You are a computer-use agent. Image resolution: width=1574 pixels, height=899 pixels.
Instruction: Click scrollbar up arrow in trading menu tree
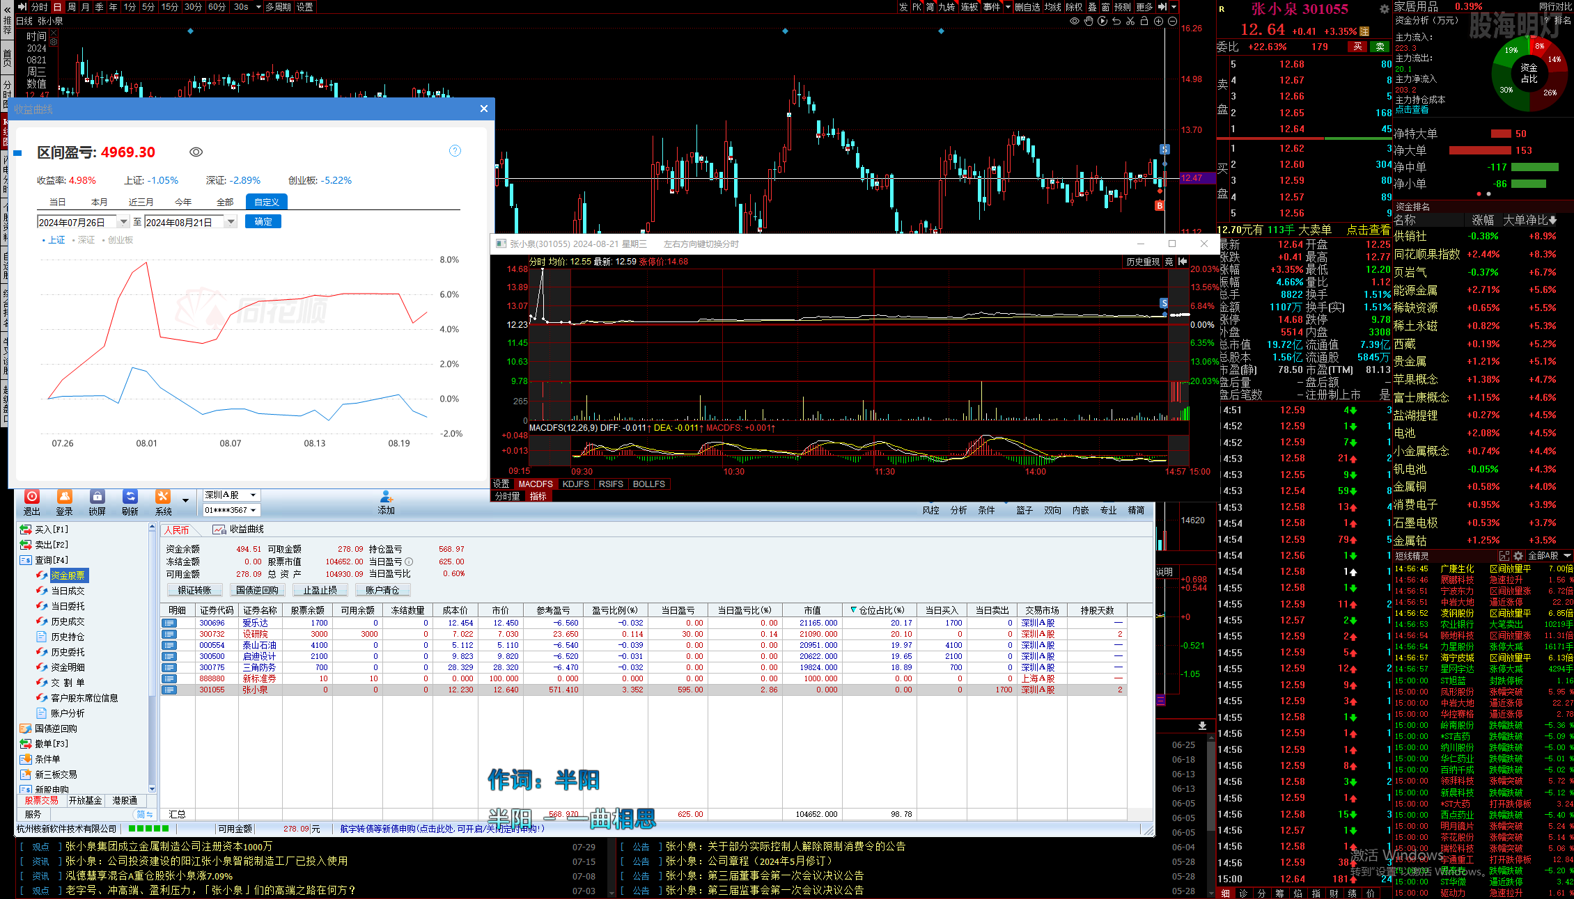[152, 528]
